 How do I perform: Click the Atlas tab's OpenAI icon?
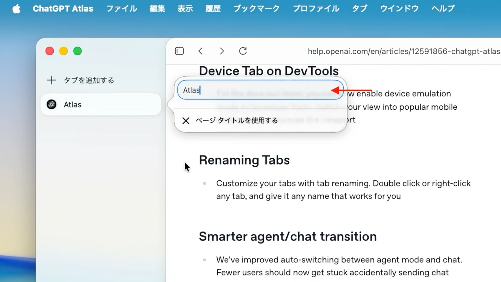click(51, 105)
